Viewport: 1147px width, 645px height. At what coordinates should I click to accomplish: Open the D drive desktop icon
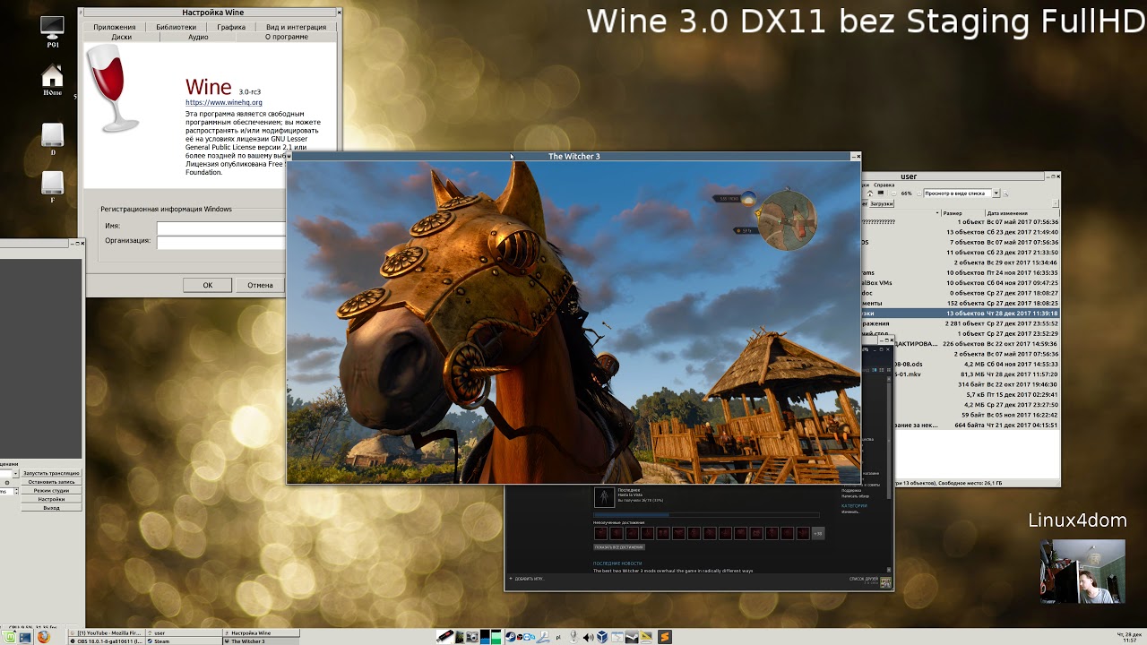[53, 138]
